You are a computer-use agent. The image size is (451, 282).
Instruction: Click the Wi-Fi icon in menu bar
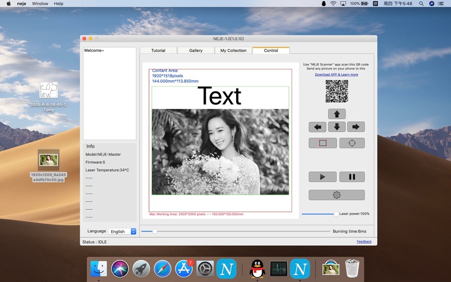pos(333,3)
